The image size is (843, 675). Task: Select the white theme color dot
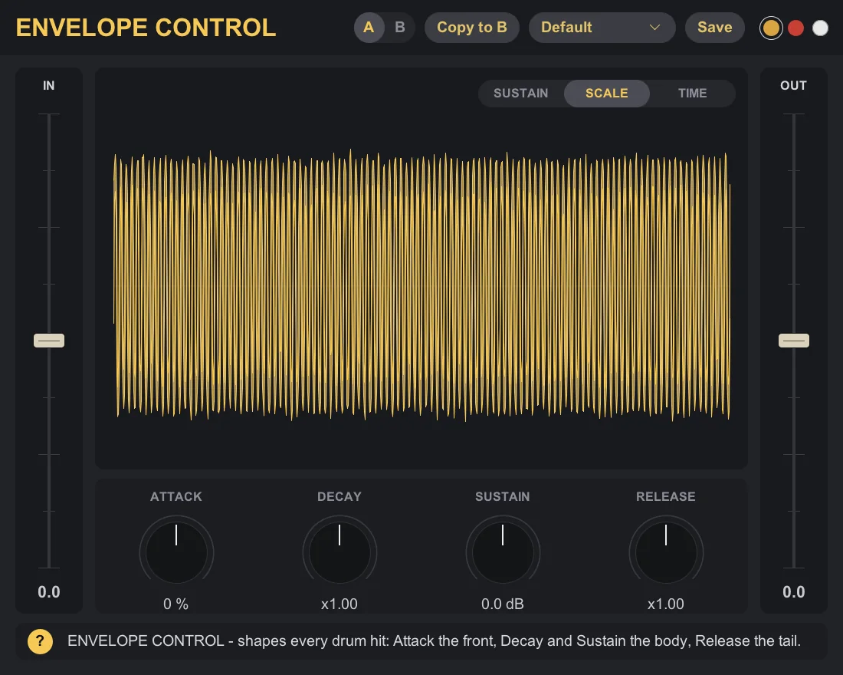pyautogui.click(x=820, y=28)
